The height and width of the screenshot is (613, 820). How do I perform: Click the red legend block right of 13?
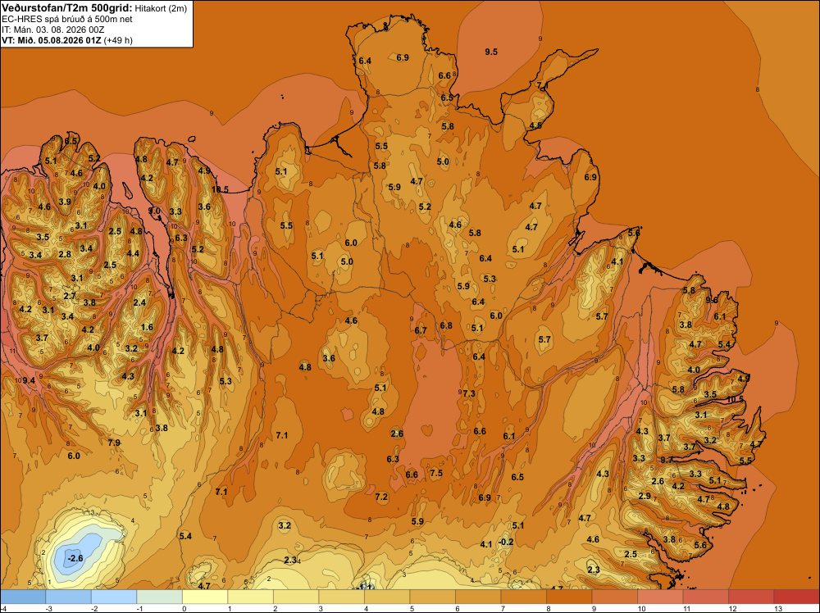[796, 597]
